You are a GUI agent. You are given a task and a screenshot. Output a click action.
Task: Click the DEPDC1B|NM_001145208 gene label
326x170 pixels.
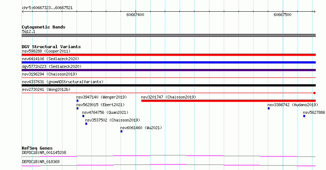coord(44,152)
